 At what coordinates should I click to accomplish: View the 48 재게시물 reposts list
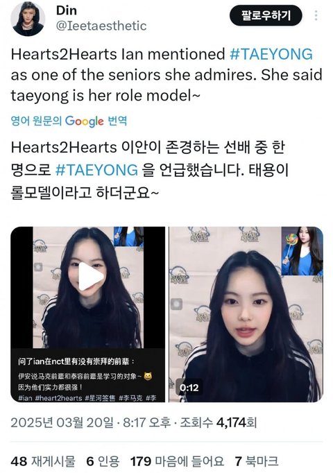pyautogui.click(x=43, y=461)
